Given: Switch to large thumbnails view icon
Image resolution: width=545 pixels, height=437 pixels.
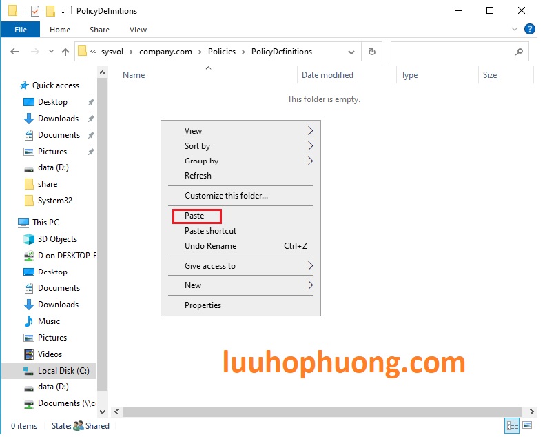Looking at the screenshot, I should pyautogui.click(x=527, y=425).
